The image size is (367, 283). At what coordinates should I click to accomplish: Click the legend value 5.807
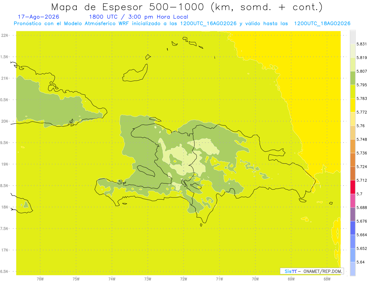(x=361, y=71)
